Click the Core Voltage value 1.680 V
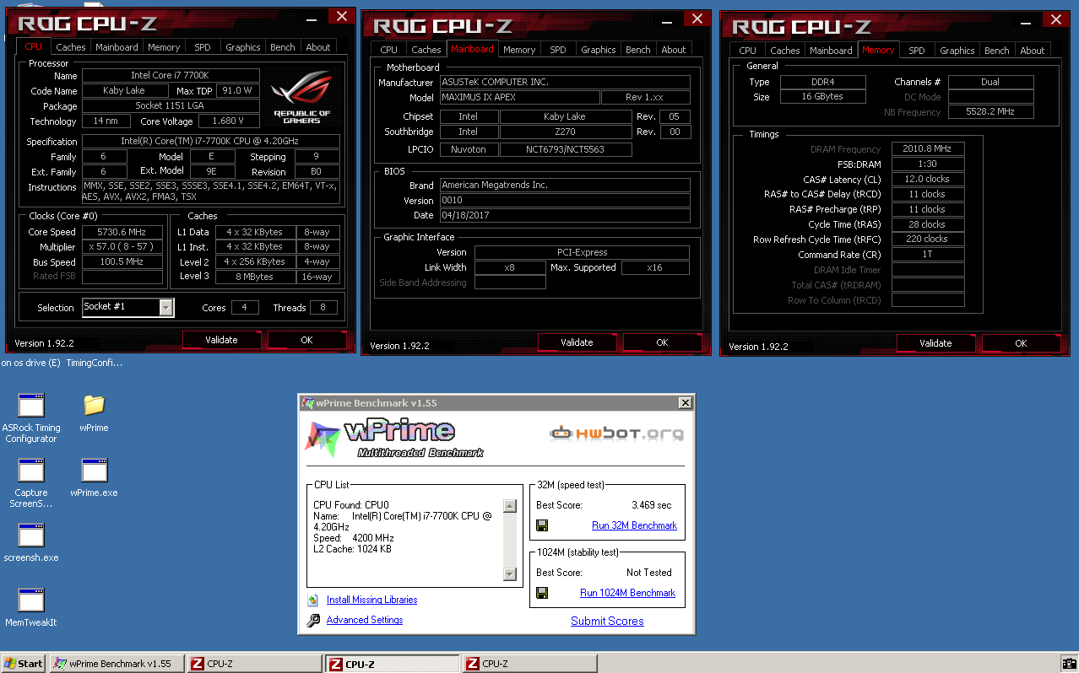 pyautogui.click(x=229, y=121)
